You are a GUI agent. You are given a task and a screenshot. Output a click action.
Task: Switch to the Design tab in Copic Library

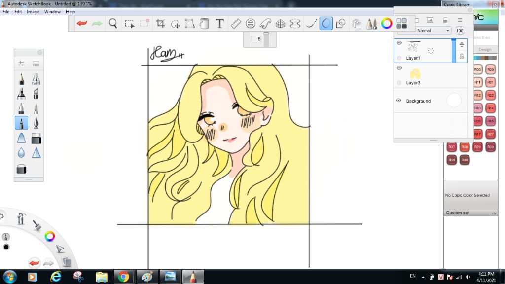coord(485,50)
